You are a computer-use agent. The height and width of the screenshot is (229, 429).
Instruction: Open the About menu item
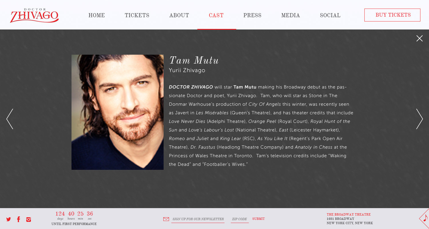click(x=179, y=15)
